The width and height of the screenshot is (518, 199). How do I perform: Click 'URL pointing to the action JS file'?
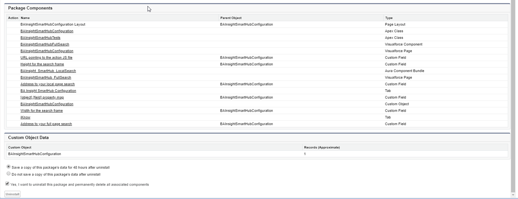(x=46, y=58)
